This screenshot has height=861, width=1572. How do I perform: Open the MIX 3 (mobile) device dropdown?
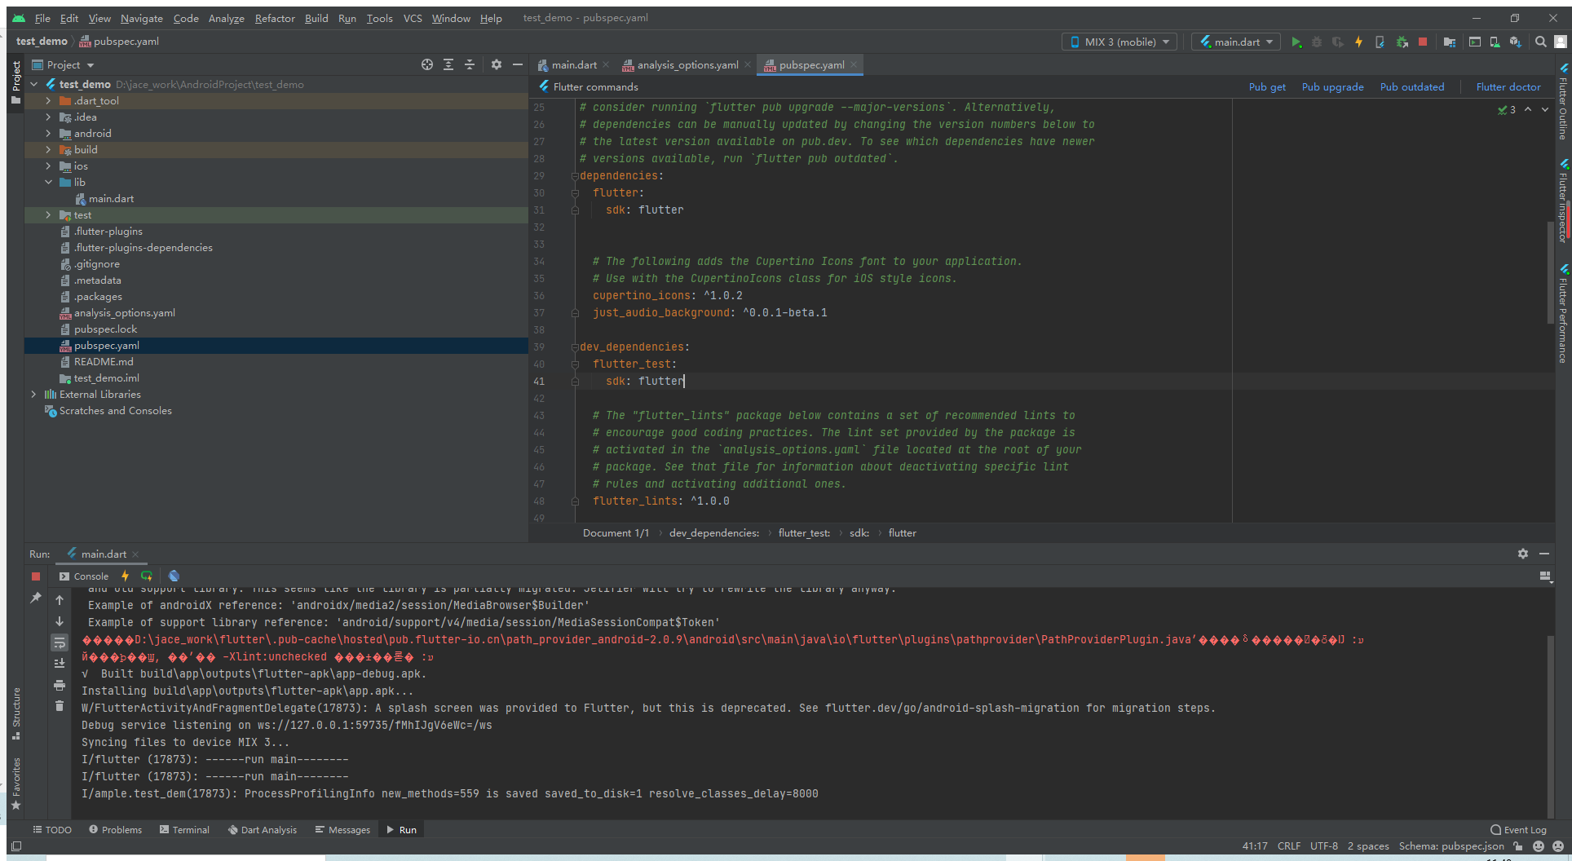pos(1119,42)
